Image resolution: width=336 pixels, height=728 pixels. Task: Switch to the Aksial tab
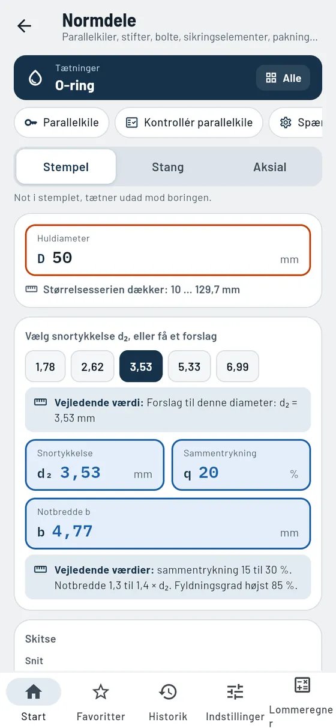[269, 167]
